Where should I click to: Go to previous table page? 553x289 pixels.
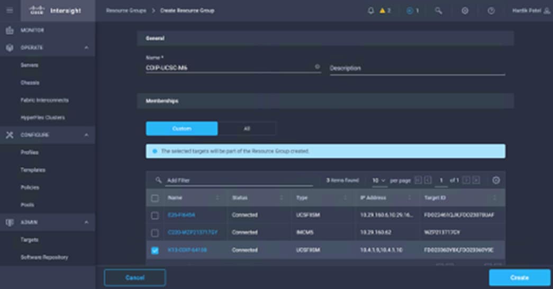pyautogui.click(x=428, y=180)
